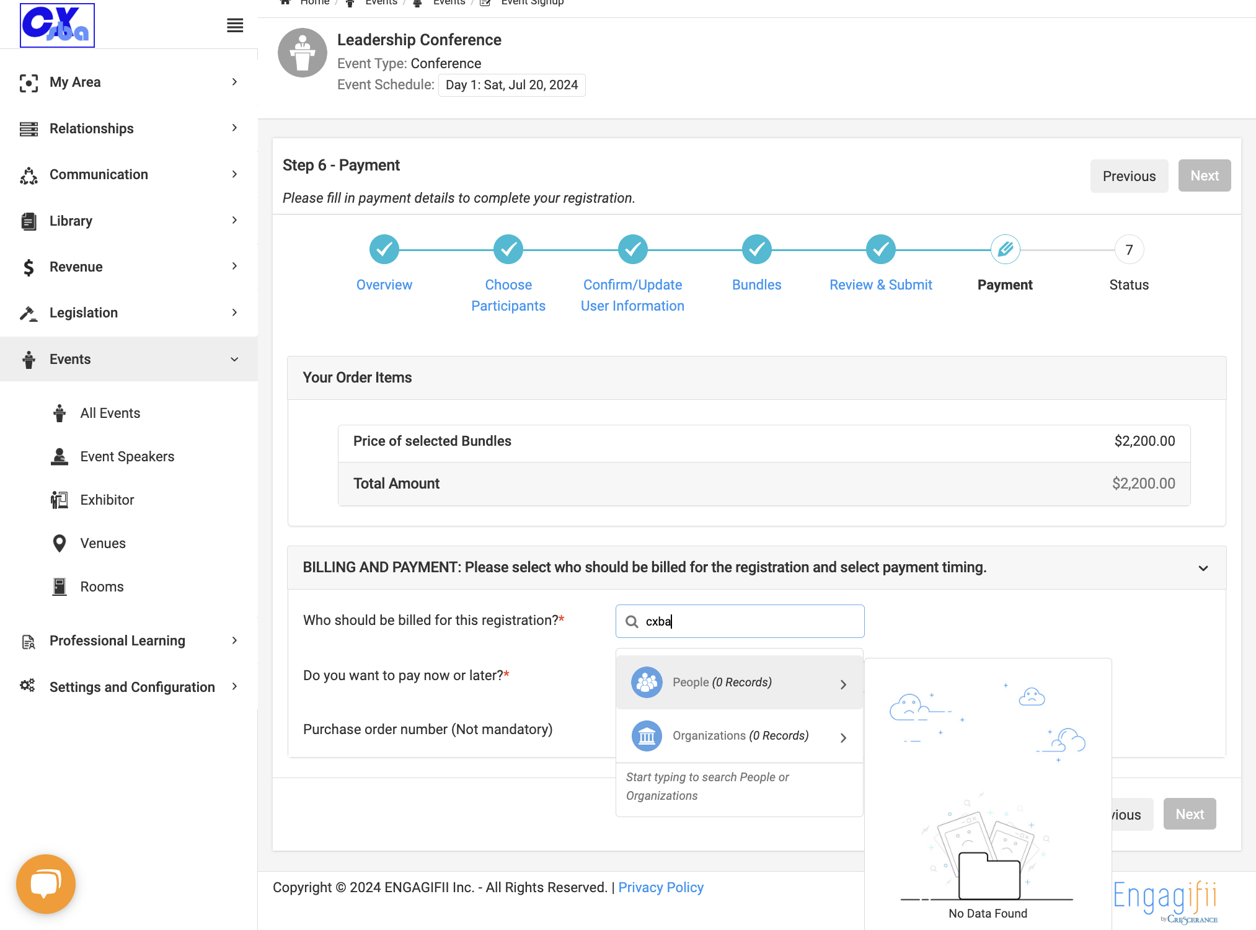Click the Revenue dollar icon
The height and width of the screenshot is (930, 1256).
click(x=29, y=267)
